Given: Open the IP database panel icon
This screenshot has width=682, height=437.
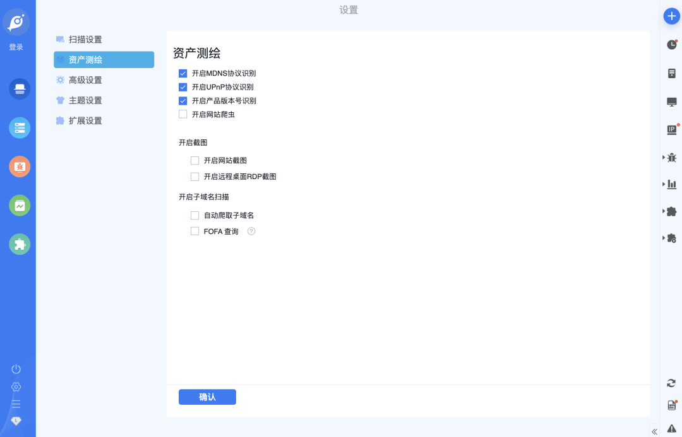Looking at the screenshot, I should click(x=671, y=130).
